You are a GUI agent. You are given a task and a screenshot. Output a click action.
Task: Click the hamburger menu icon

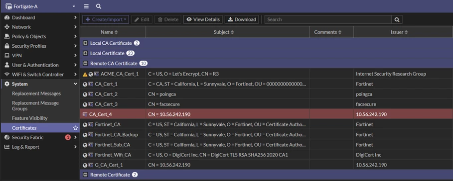click(x=86, y=6)
